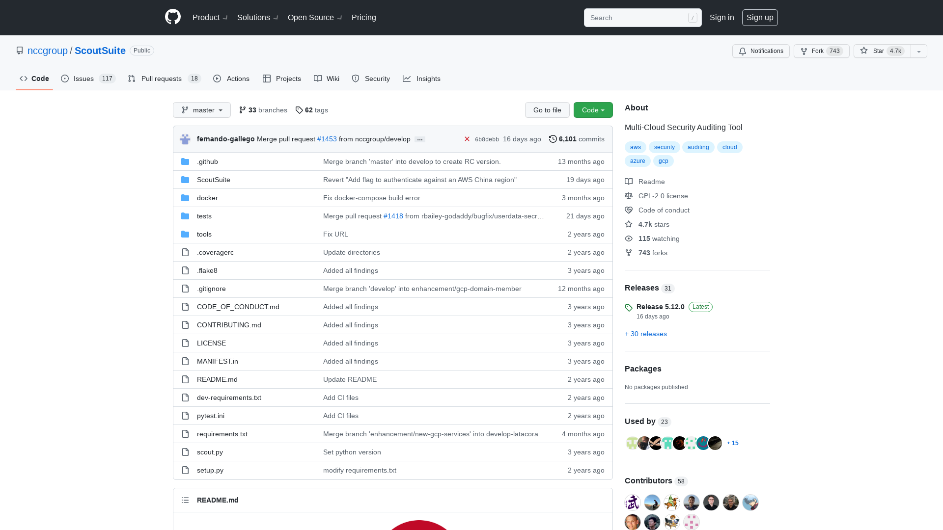Click commit hash 6b8debb

(x=487, y=139)
